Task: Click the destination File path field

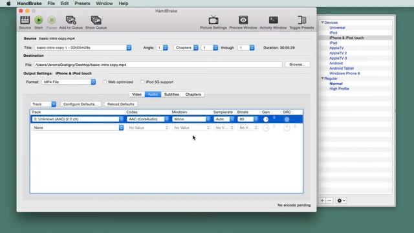Action: [158, 65]
